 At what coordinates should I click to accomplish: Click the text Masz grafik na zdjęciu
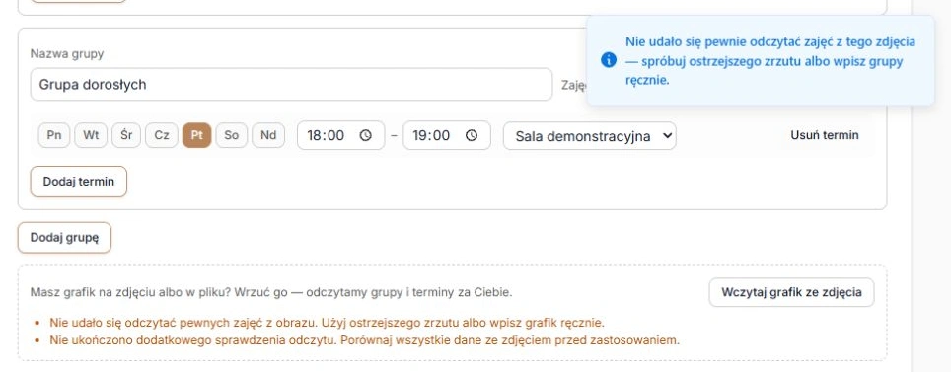[x=271, y=292]
